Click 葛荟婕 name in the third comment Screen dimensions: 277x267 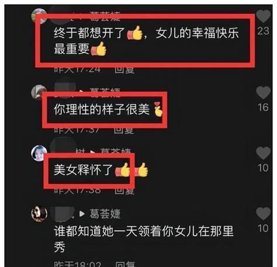(x=116, y=151)
